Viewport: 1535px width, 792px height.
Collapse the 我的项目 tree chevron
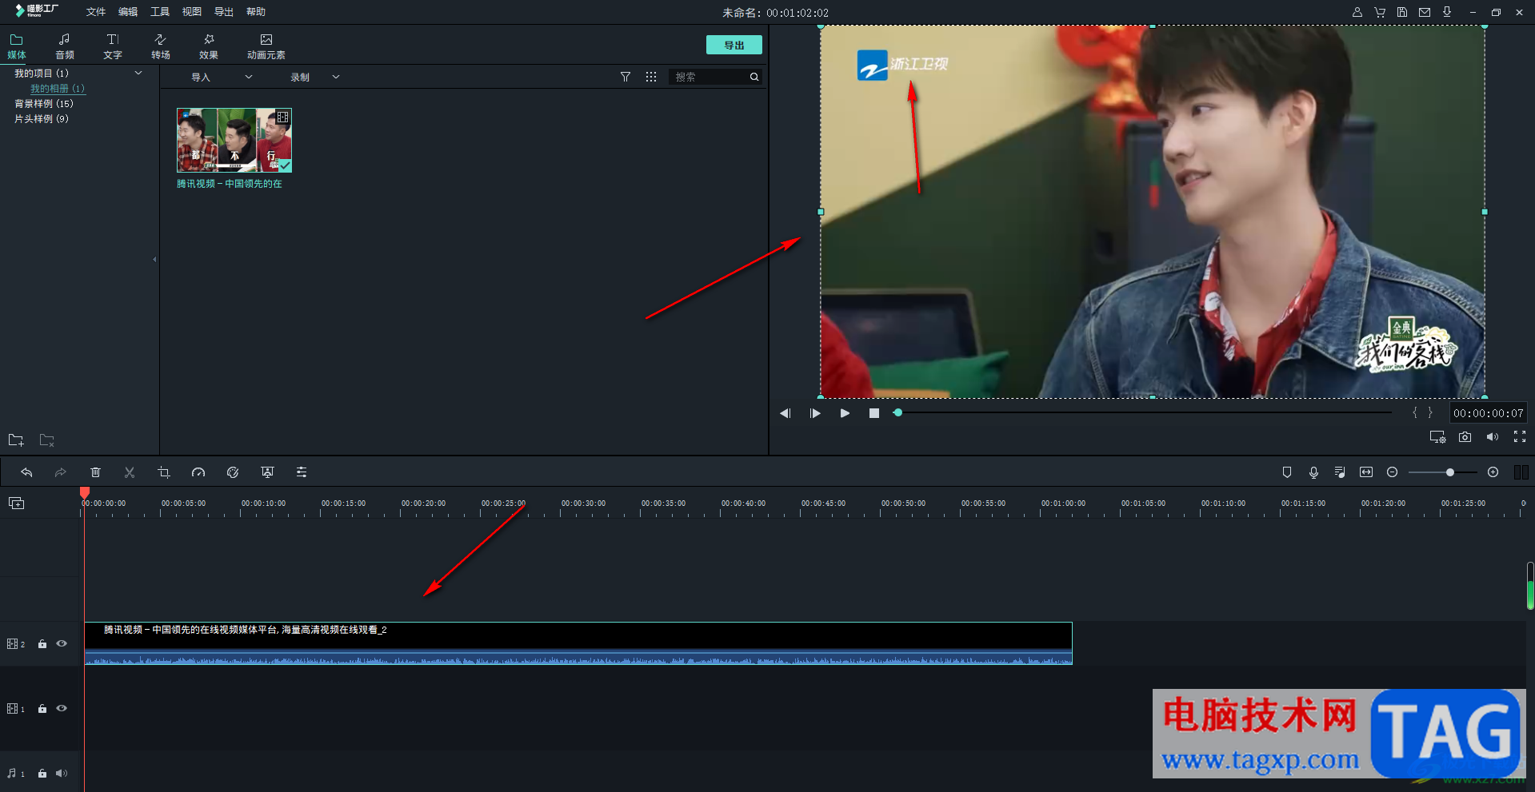tap(138, 73)
